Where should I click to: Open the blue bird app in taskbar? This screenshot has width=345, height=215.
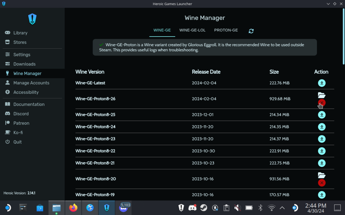point(90,208)
